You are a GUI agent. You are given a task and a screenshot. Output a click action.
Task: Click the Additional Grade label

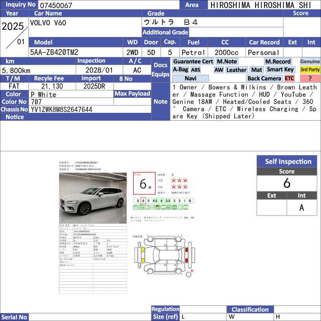pos(165,32)
